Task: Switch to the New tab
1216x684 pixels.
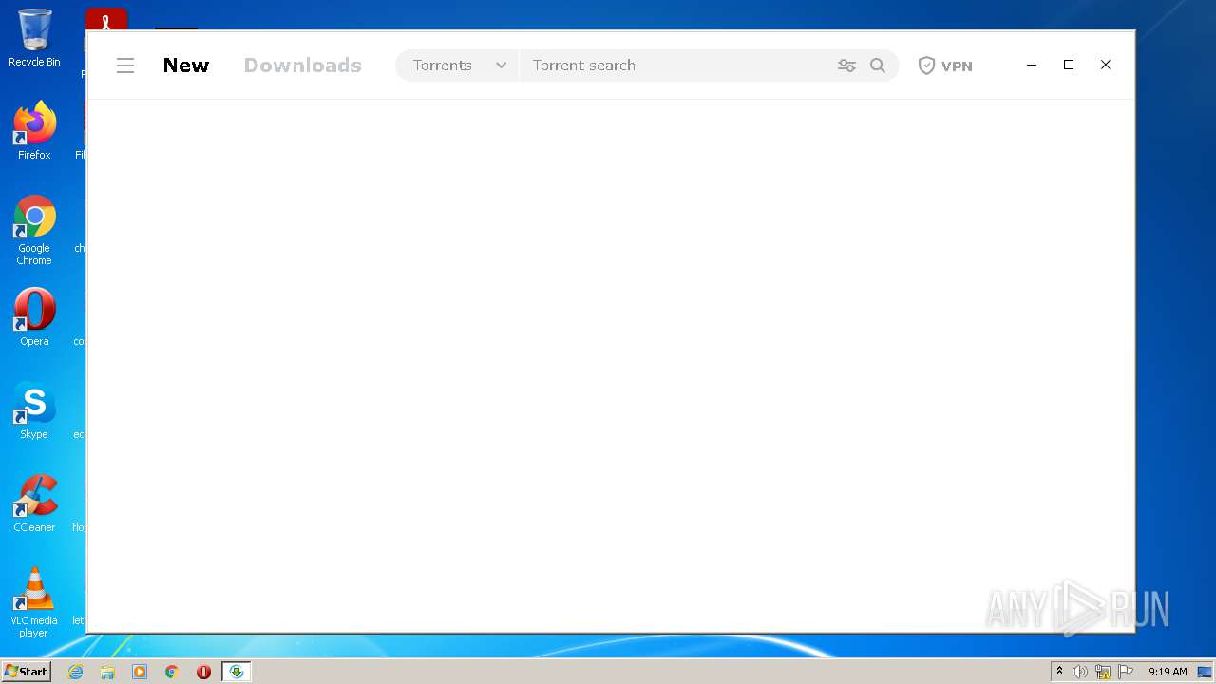Action: click(186, 66)
